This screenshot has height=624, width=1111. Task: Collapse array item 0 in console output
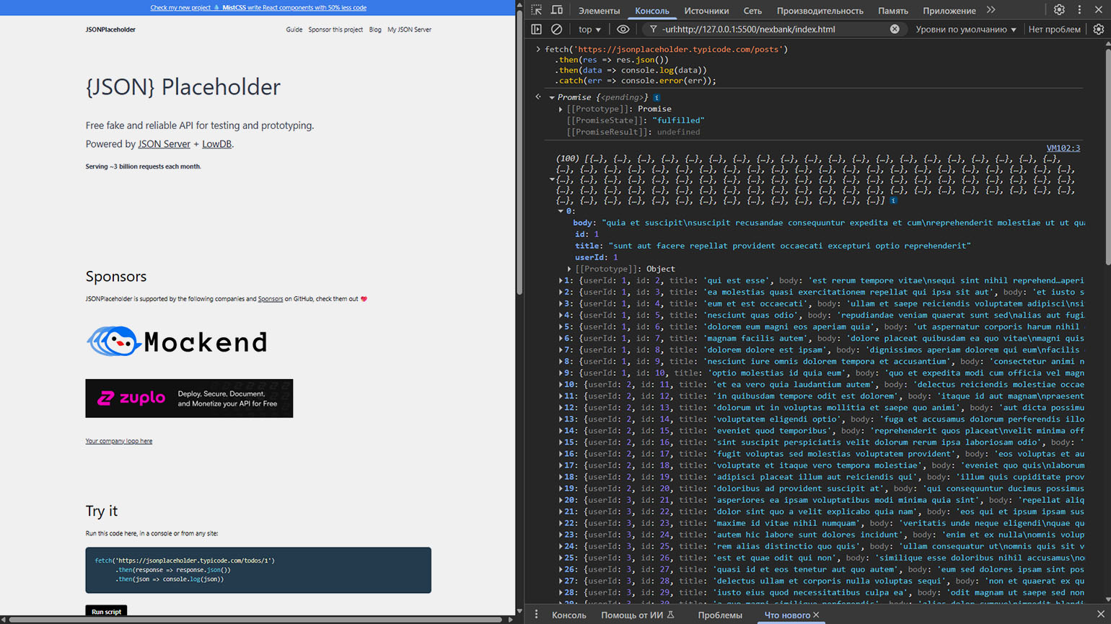click(x=561, y=211)
